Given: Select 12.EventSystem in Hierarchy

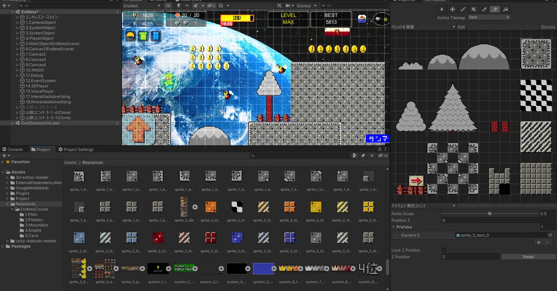Looking at the screenshot, I should click(40, 81).
